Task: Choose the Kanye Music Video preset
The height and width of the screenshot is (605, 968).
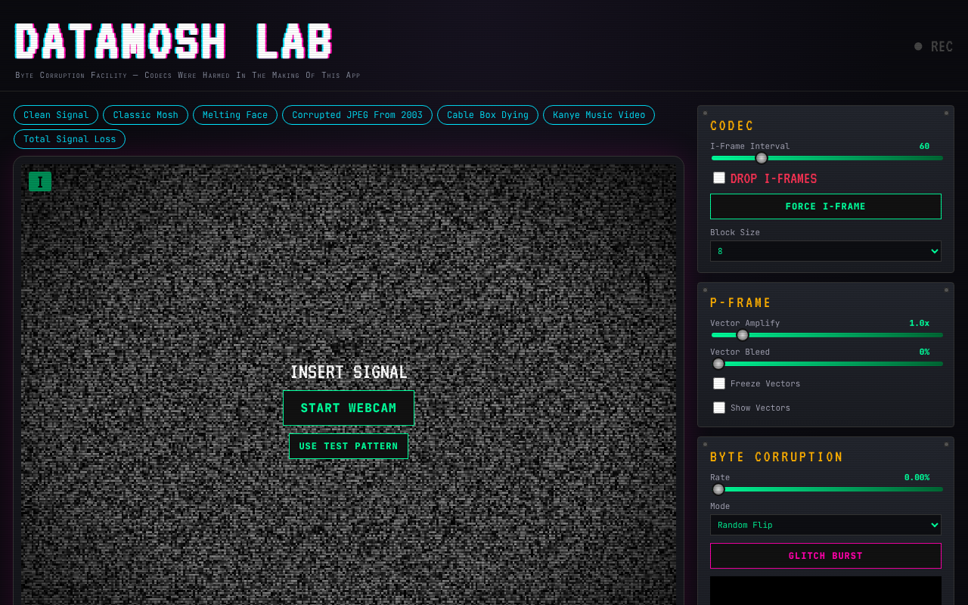Action: click(599, 115)
